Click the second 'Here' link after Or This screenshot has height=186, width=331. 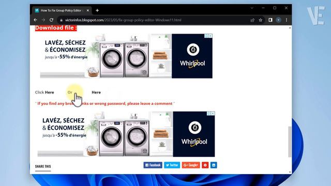[96, 92]
